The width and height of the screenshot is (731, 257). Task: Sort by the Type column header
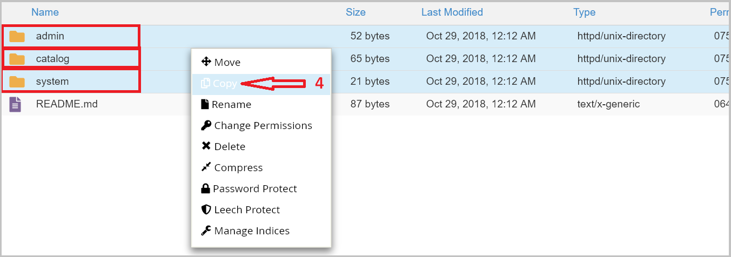point(585,12)
